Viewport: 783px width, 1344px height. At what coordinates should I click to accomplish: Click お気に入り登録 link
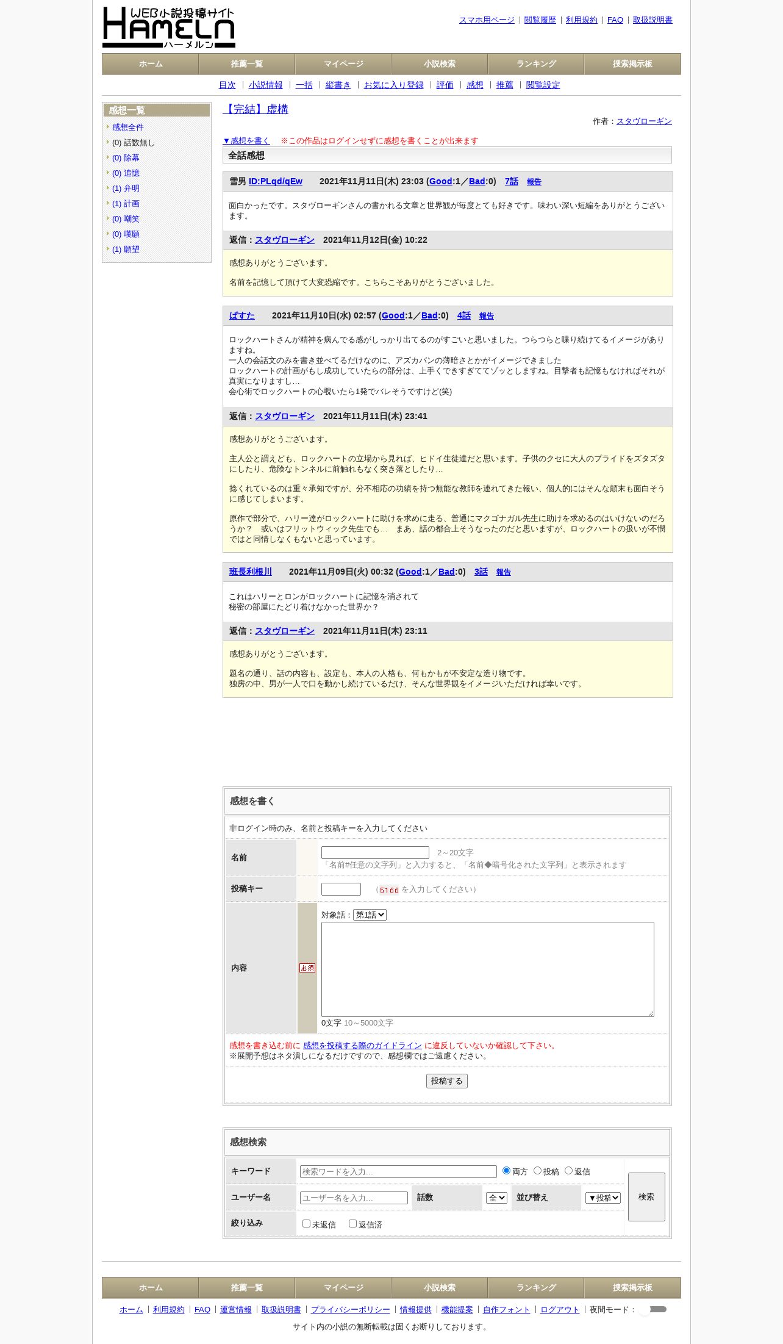click(x=394, y=85)
